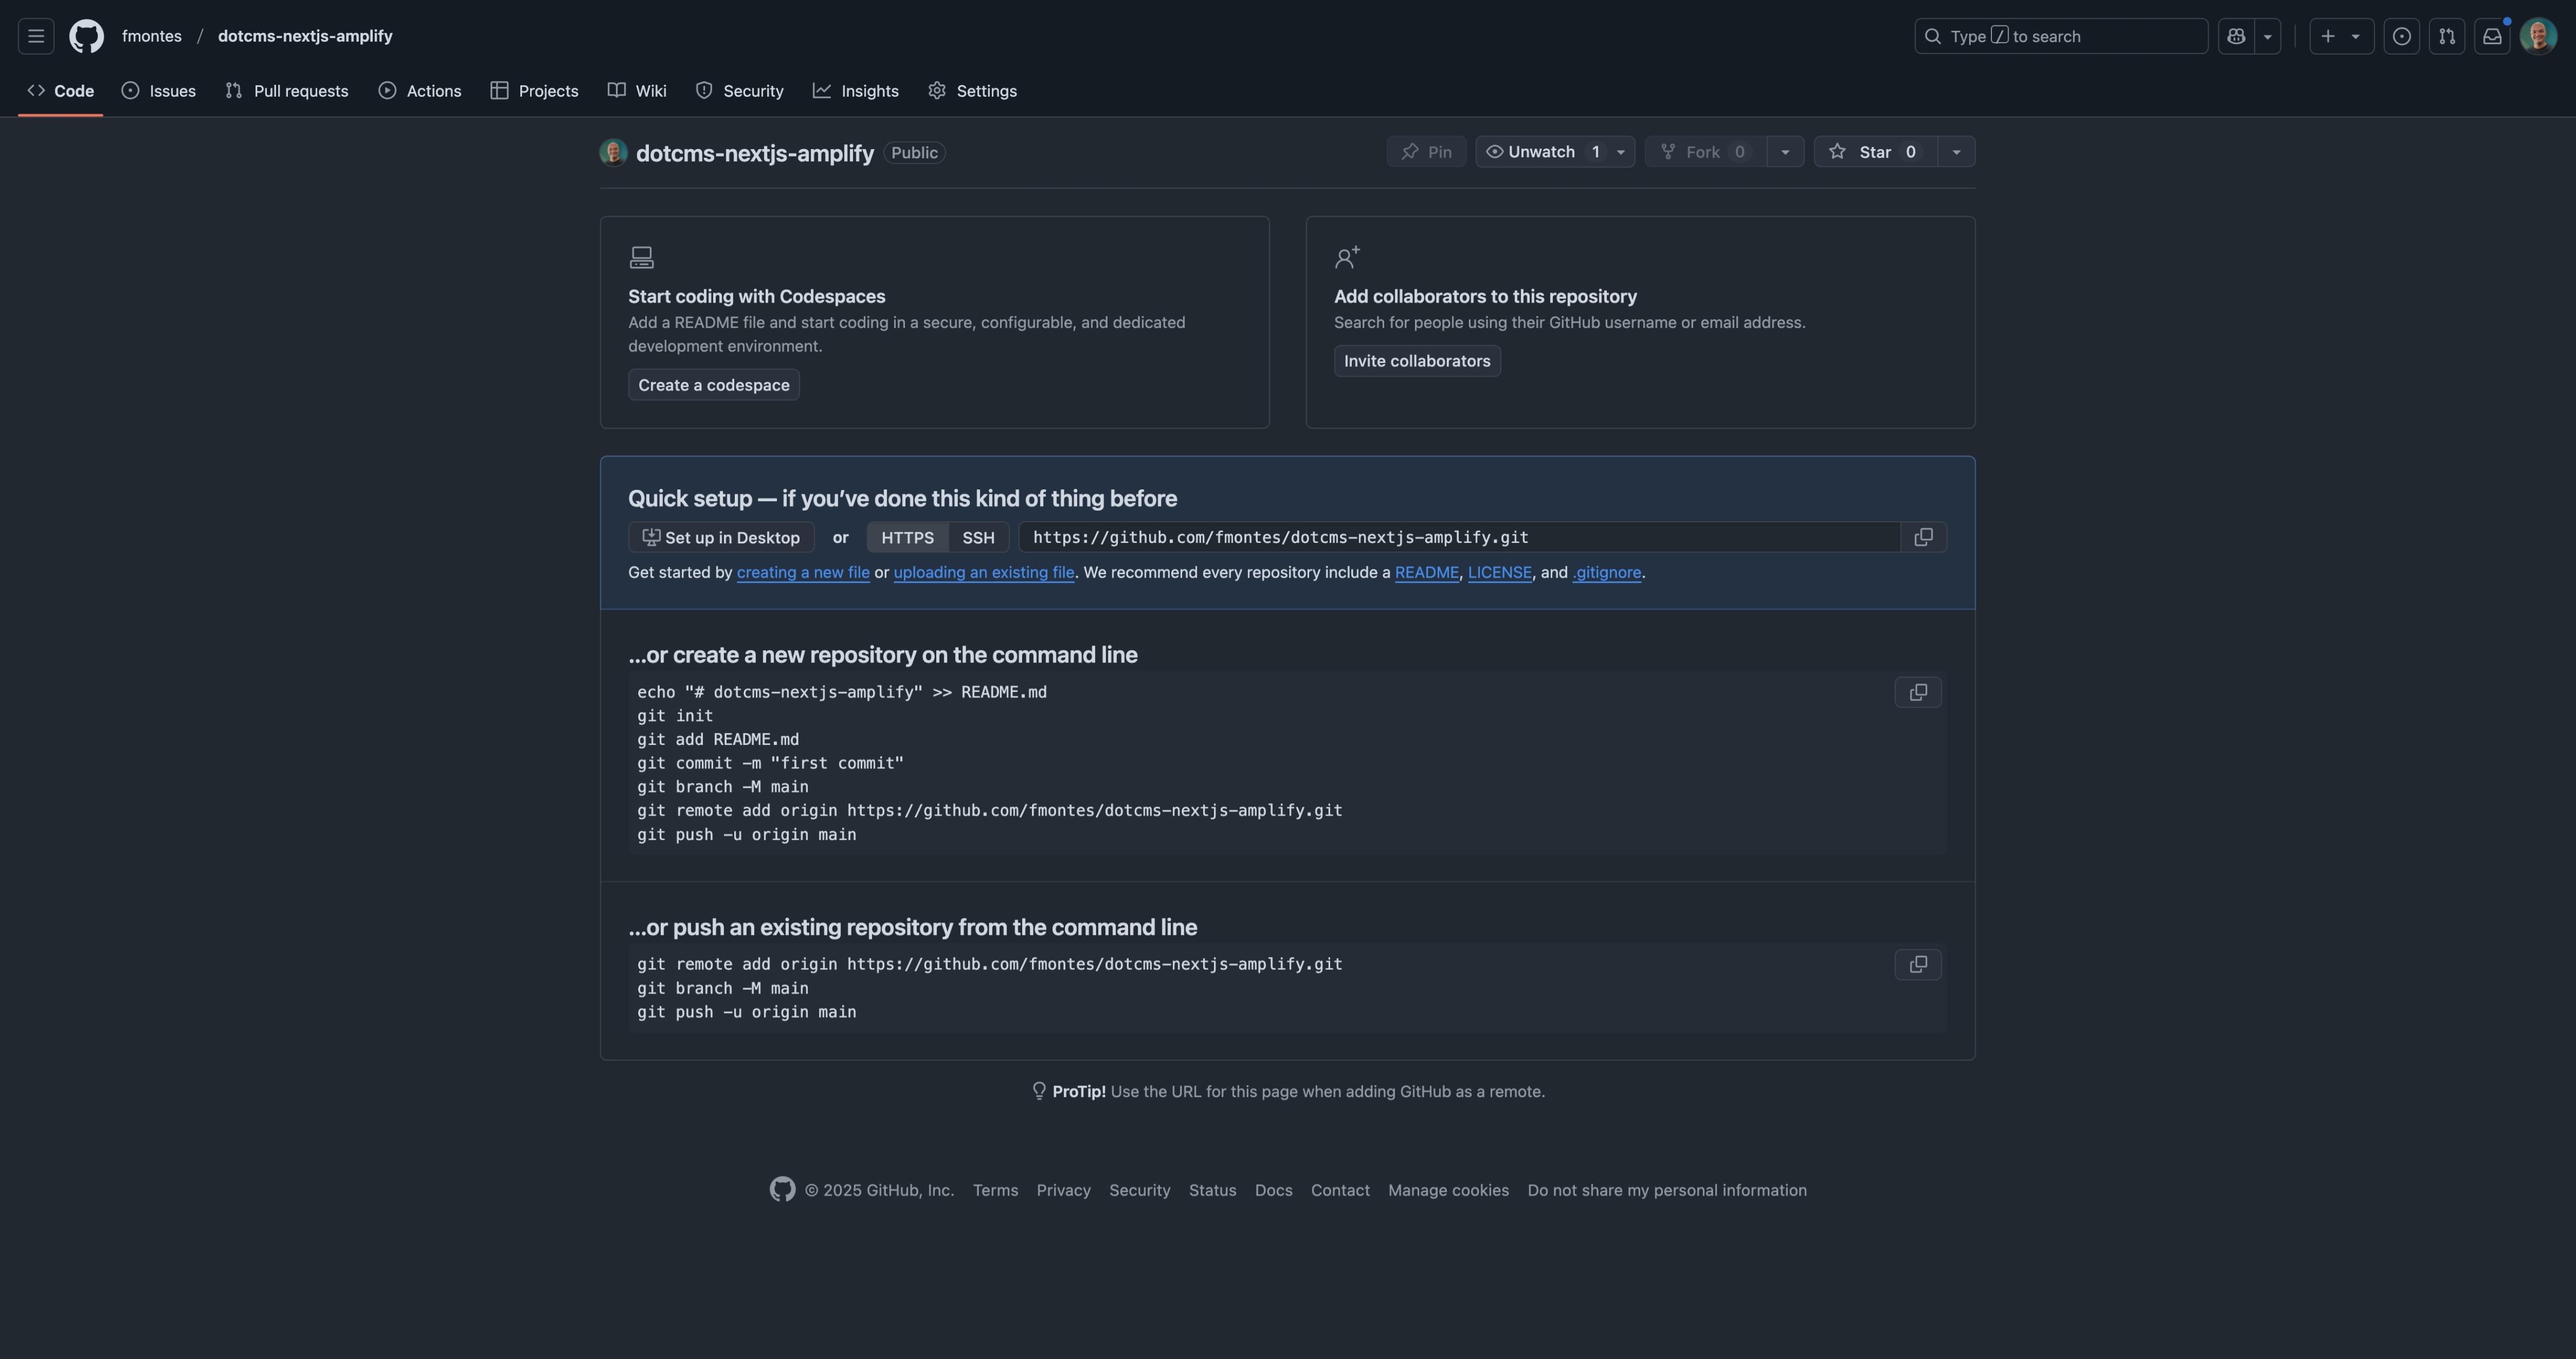Open notifications inbox

pyautogui.click(x=2492, y=35)
